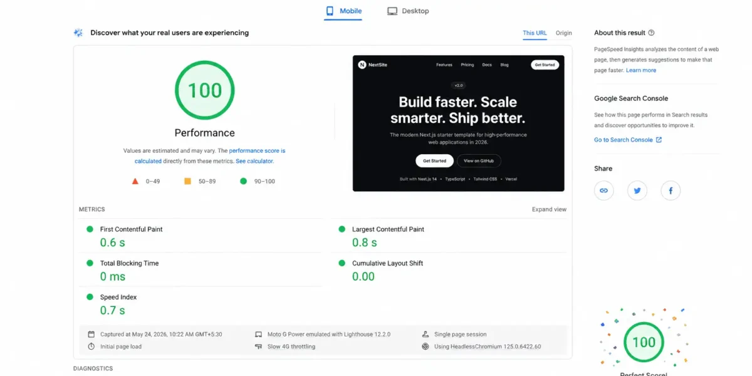Click the external link icon after Search Console
Screen dimensions: 752x376
click(659, 140)
